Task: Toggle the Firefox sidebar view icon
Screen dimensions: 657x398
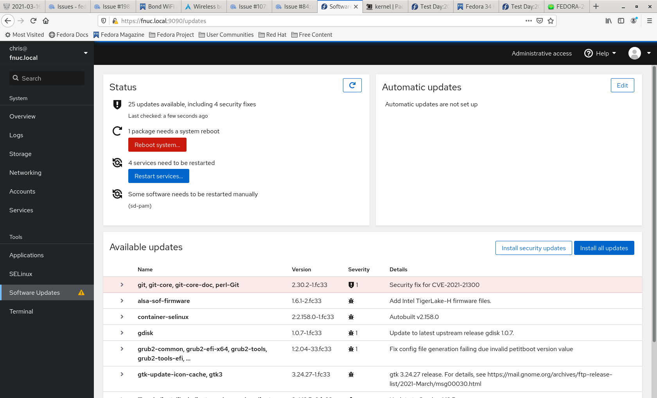Action: click(x=621, y=21)
